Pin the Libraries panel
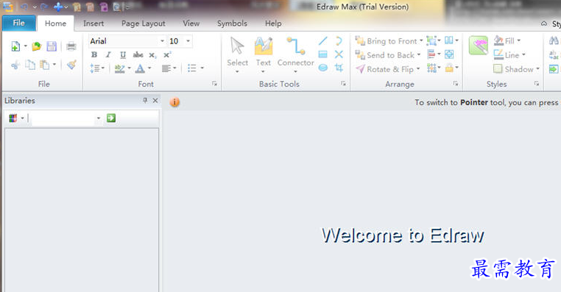The image size is (561, 292). coord(145,101)
